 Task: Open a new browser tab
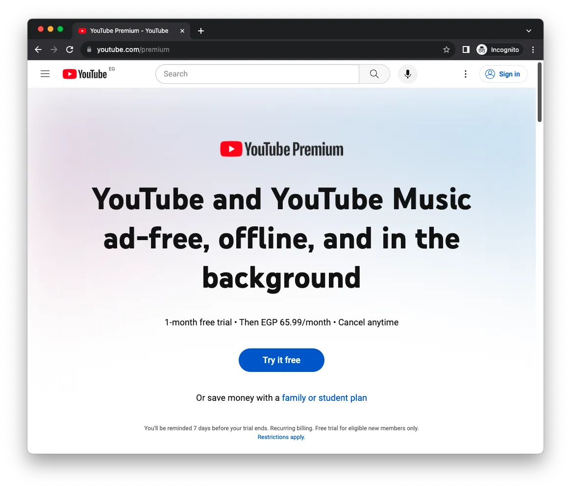click(x=200, y=31)
